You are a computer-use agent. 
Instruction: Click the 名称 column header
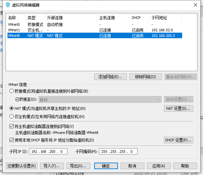[16, 18]
